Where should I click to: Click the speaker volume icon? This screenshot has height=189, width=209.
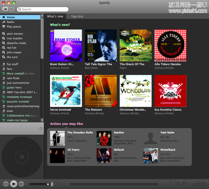coord(52,184)
